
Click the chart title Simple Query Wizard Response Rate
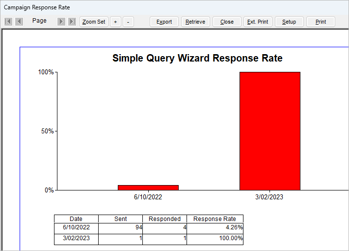(197, 58)
